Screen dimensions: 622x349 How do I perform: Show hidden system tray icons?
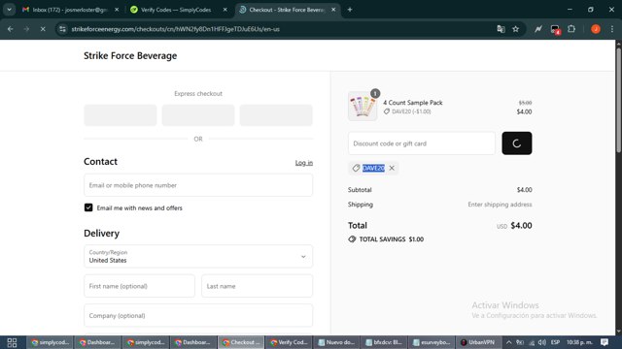point(509,342)
